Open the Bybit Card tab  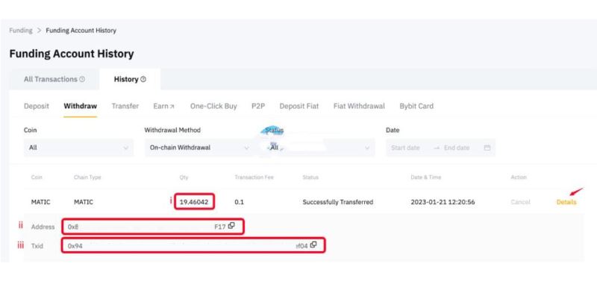[416, 106]
